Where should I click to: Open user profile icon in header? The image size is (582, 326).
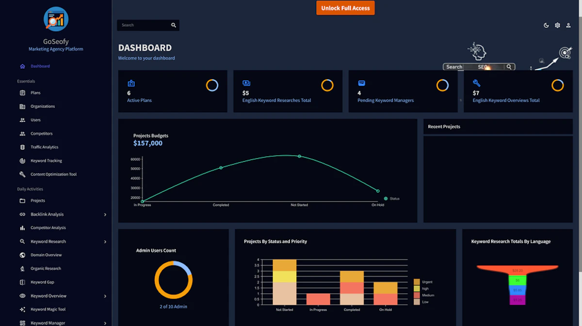(x=568, y=25)
